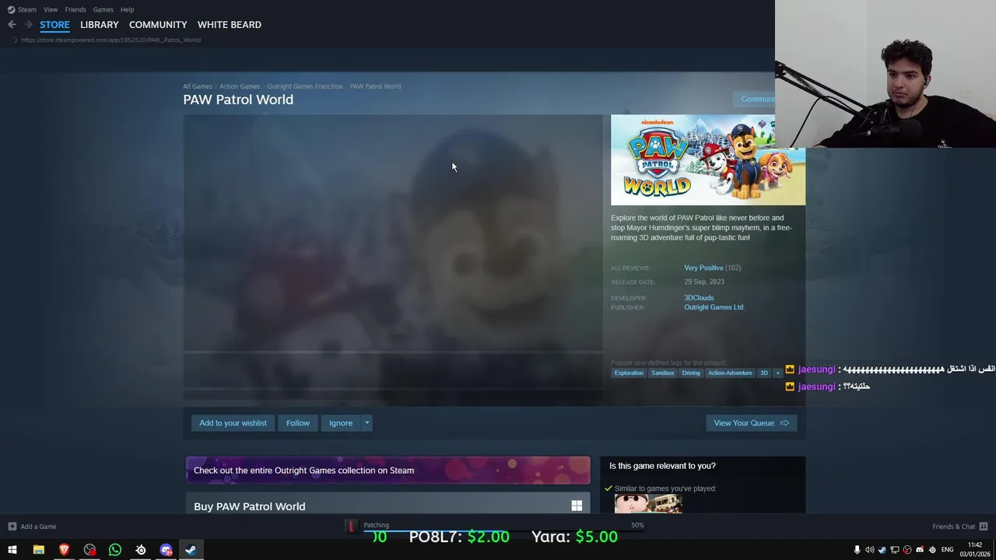This screenshot has width=996, height=560.
Task: View Your Queue
Action: (x=751, y=423)
